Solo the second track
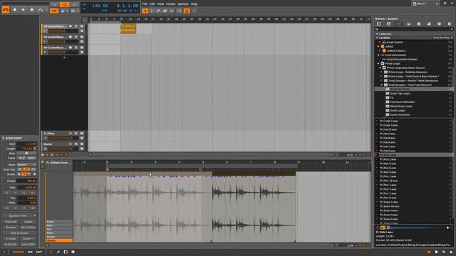This screenshot has height=256, width=456. 76,37
